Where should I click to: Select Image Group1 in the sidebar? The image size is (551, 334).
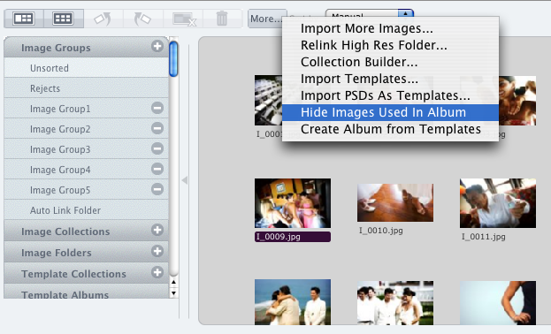(86, 109)
